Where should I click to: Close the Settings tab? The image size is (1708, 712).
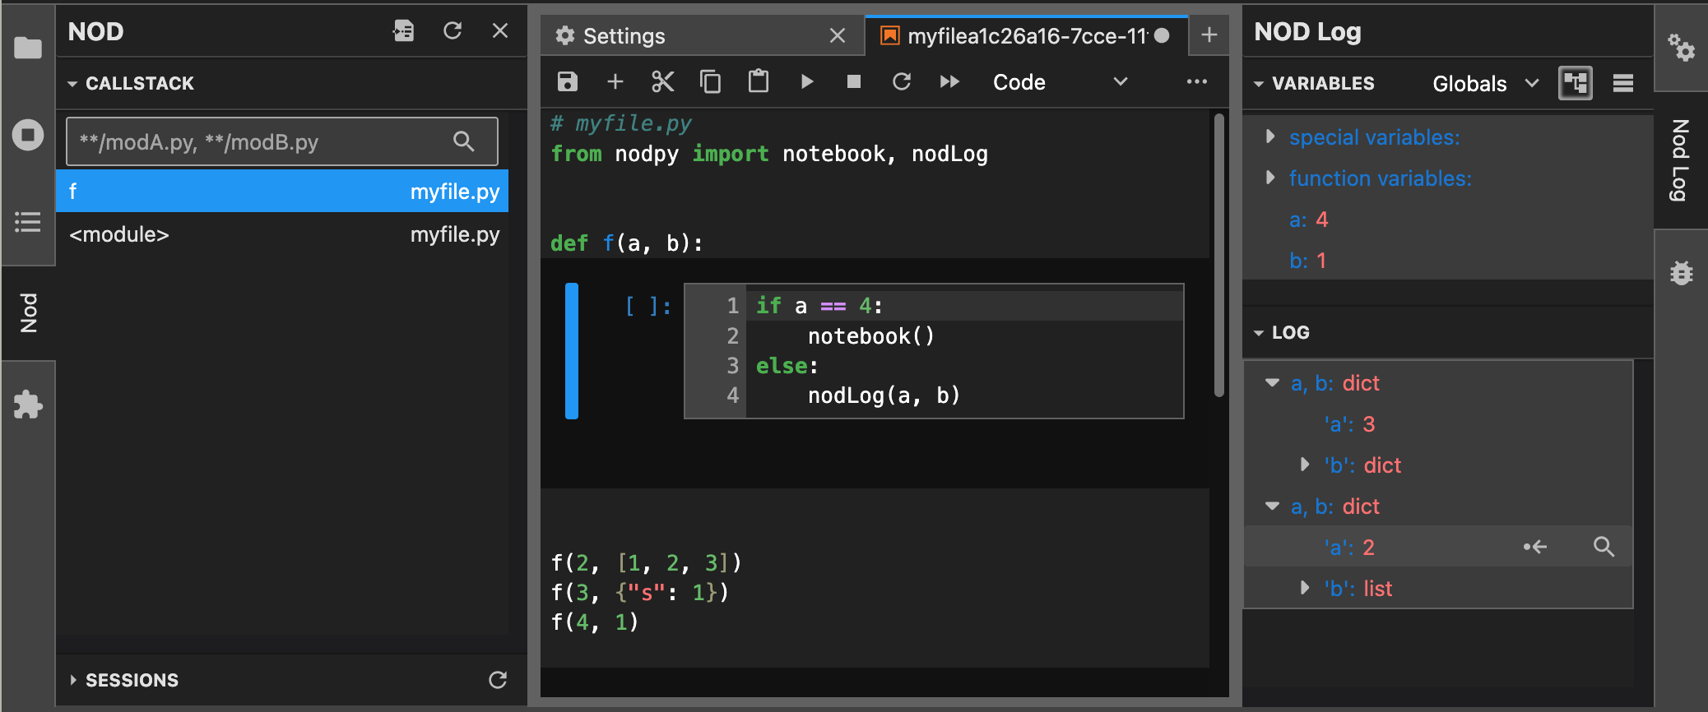tap(838, 36)
